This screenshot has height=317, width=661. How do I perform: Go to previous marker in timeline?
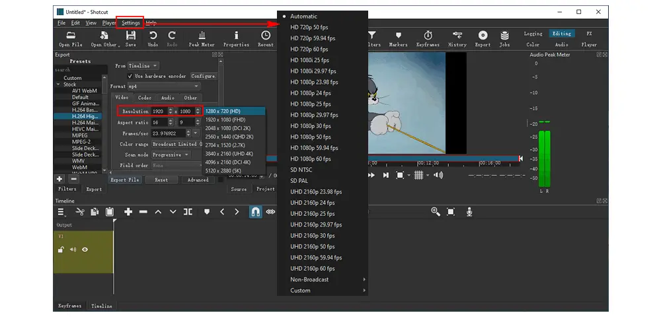pos(222,212)
